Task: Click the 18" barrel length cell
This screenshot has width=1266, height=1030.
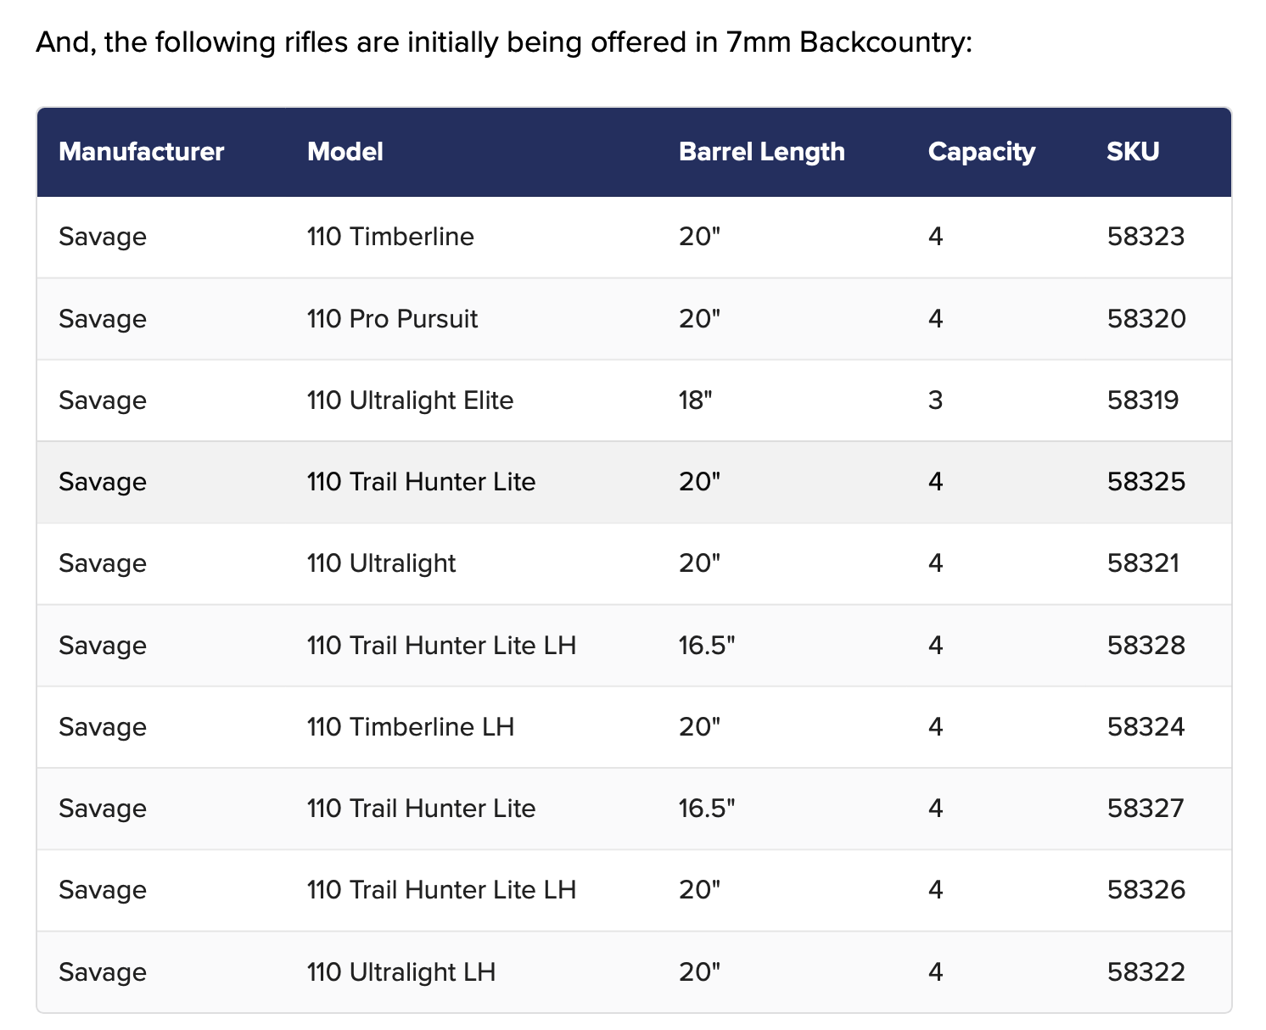Action: tap(695, 400)
